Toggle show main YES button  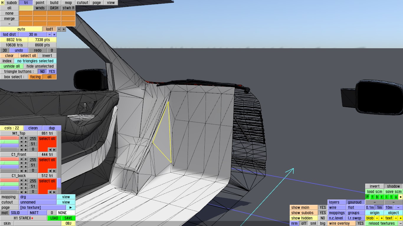pyautogui.click(x=323, y=207)
